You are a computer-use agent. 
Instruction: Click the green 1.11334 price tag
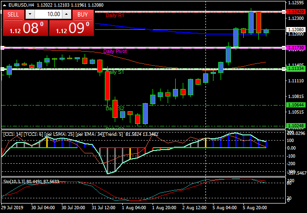[x=295, y=69]
